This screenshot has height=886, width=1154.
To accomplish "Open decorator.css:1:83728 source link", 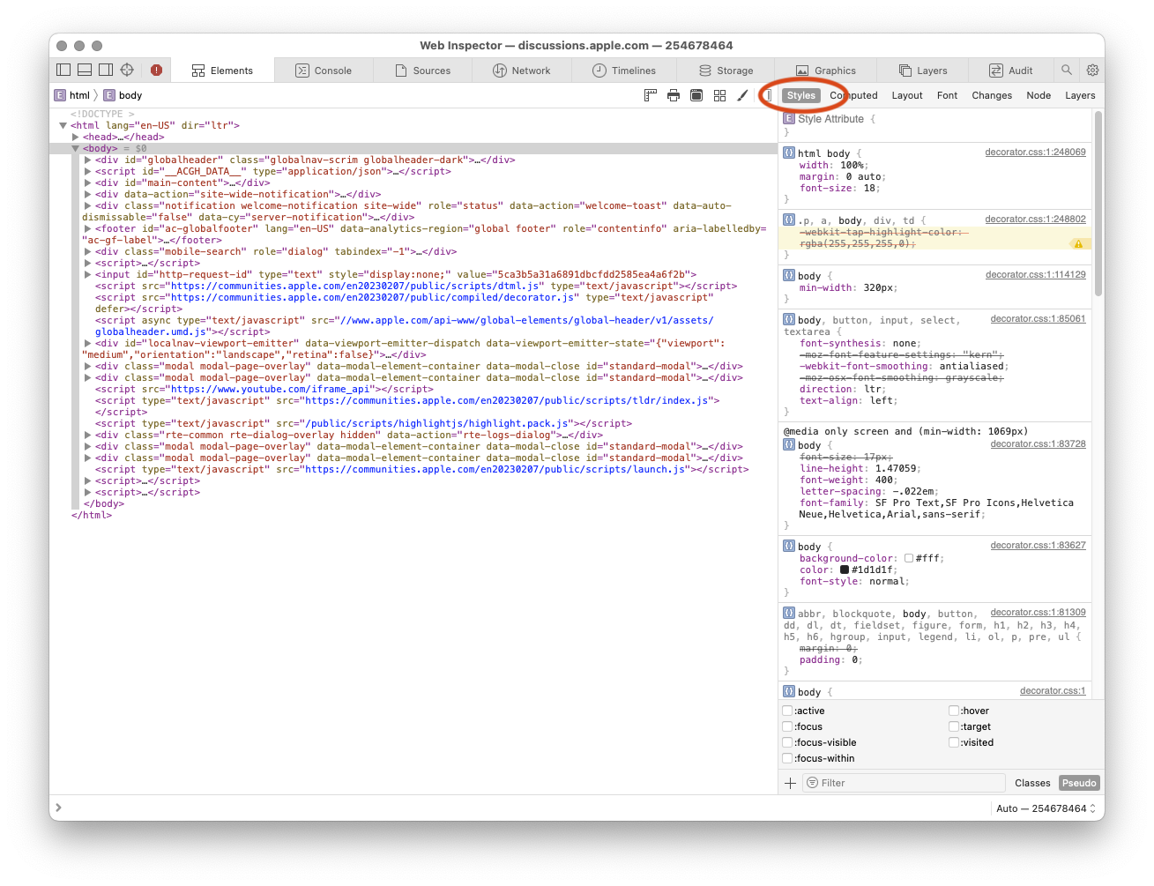I will point(1038,444).
